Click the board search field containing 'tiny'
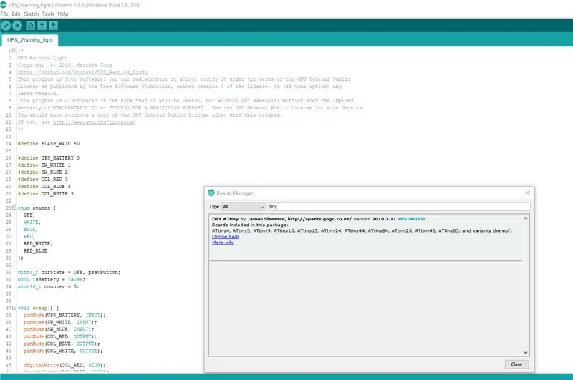573x380 pixels. pyautogui.click(x=399, y=207)
